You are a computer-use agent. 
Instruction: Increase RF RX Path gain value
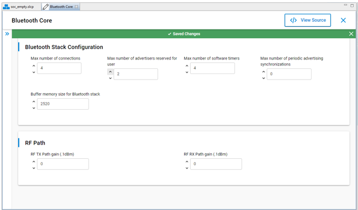point(187,161)
